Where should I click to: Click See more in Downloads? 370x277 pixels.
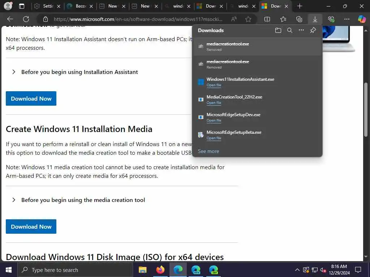(208, 151)
